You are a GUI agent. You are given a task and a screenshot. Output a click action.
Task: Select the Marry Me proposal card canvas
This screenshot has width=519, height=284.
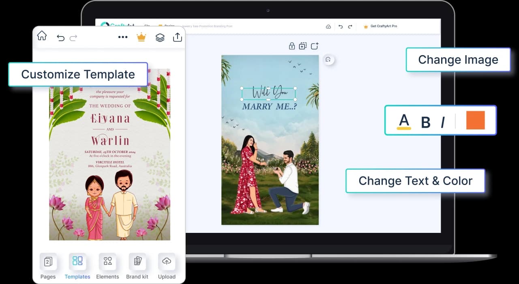[x=270, y=140]
